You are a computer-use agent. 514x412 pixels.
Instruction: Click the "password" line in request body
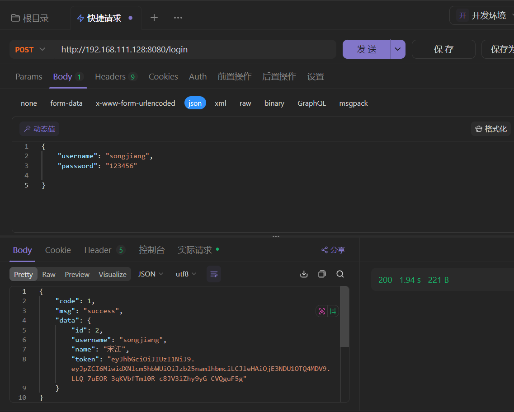click(97, 166)
